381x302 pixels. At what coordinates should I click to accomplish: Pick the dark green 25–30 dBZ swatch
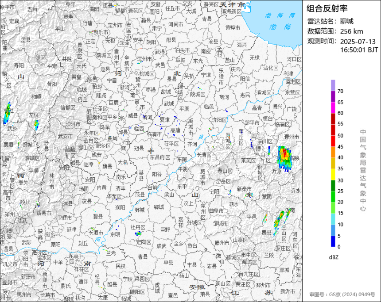[333, 186]
